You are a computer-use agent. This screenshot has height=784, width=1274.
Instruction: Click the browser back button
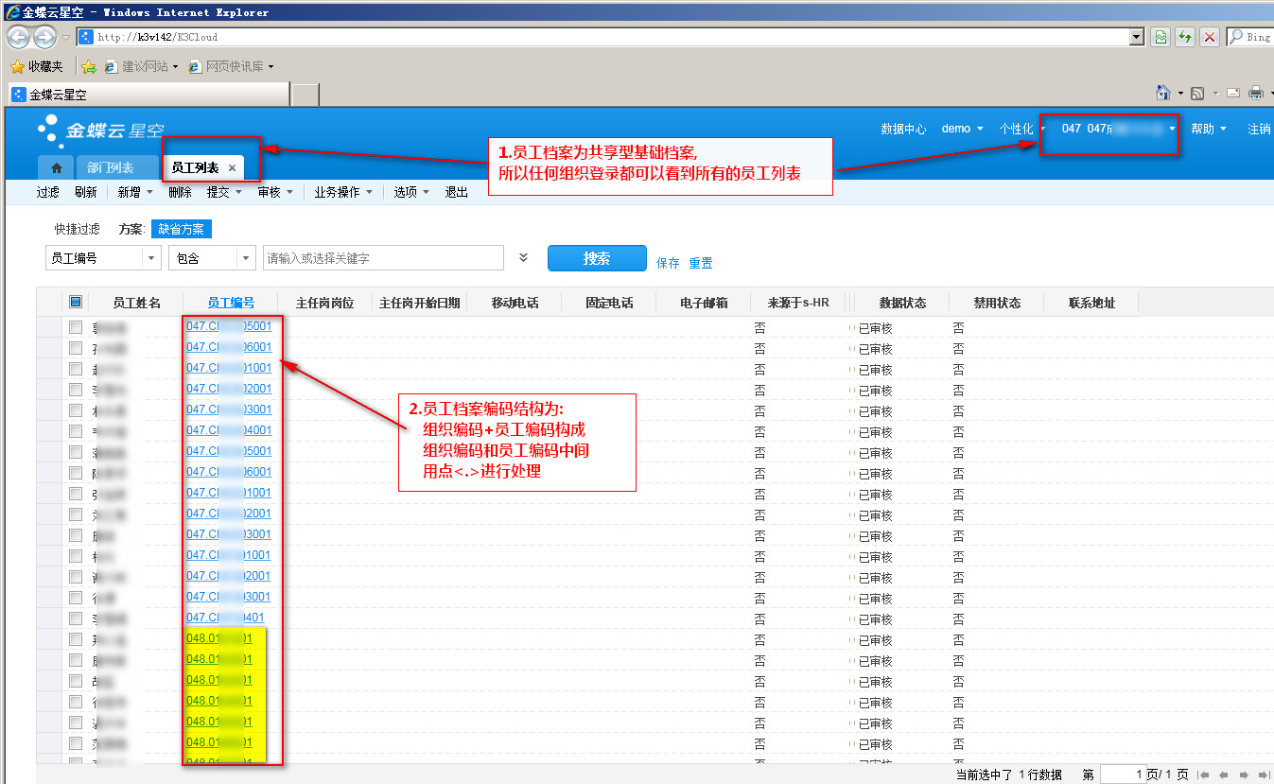[x=18, y=37]
